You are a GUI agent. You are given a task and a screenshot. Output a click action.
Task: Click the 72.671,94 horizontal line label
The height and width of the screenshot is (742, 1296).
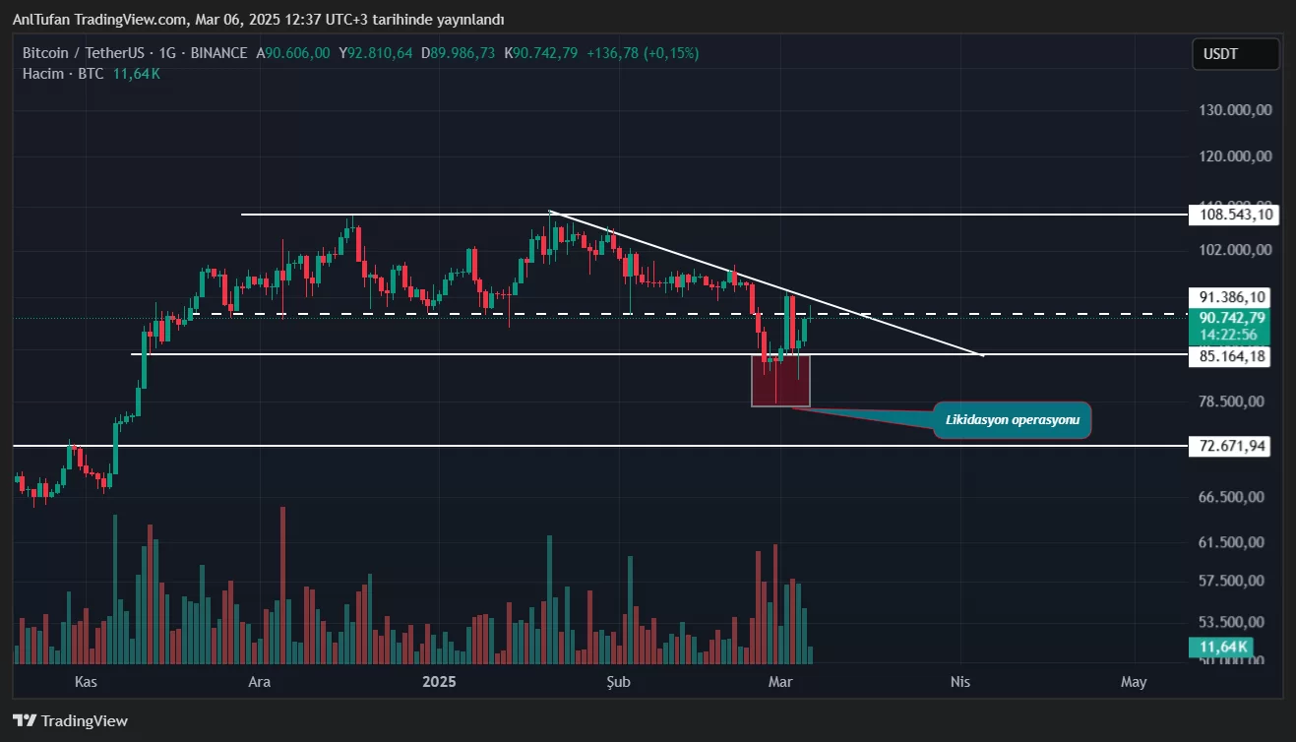tap(1231, 446)
